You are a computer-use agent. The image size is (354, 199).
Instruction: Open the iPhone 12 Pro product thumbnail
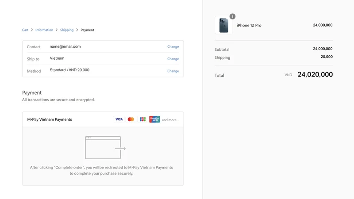(224, 25)
